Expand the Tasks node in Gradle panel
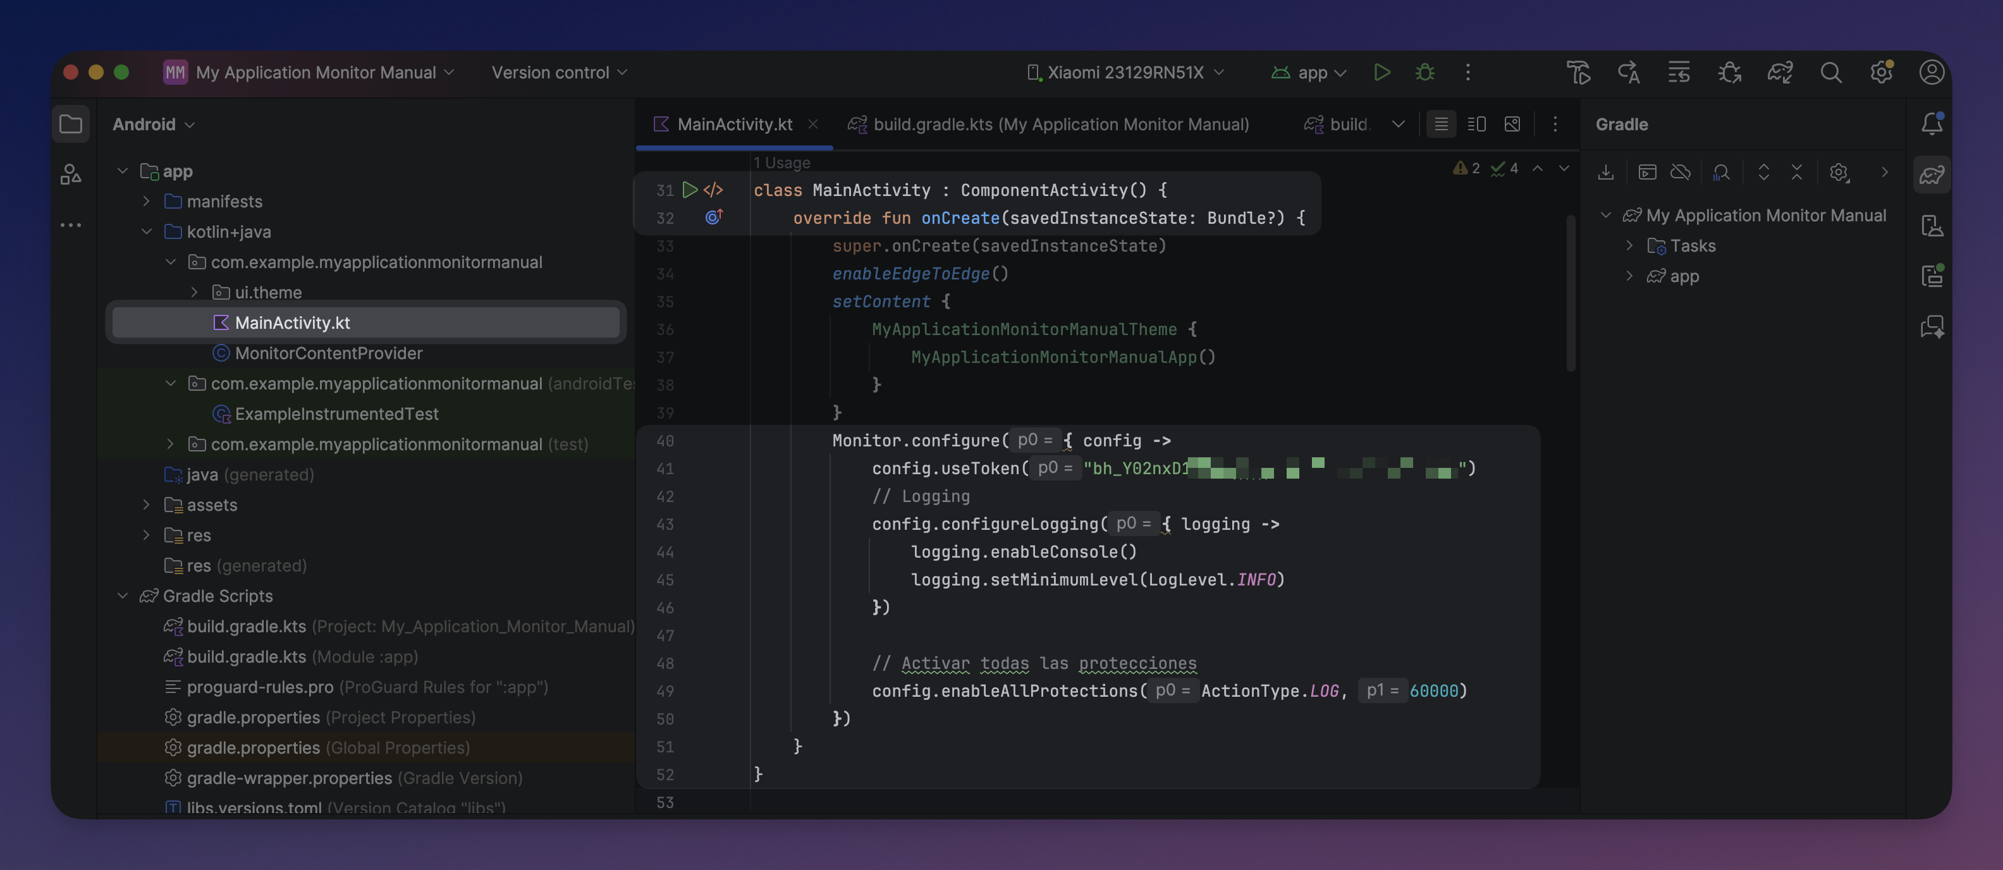 click(1631, 245)
